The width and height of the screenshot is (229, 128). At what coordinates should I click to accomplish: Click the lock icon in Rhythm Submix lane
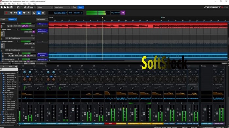point(10,38)
